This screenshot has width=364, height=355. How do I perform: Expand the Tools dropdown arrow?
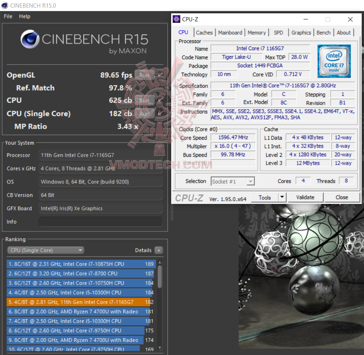pyautogui.click(x=282, y=197)
